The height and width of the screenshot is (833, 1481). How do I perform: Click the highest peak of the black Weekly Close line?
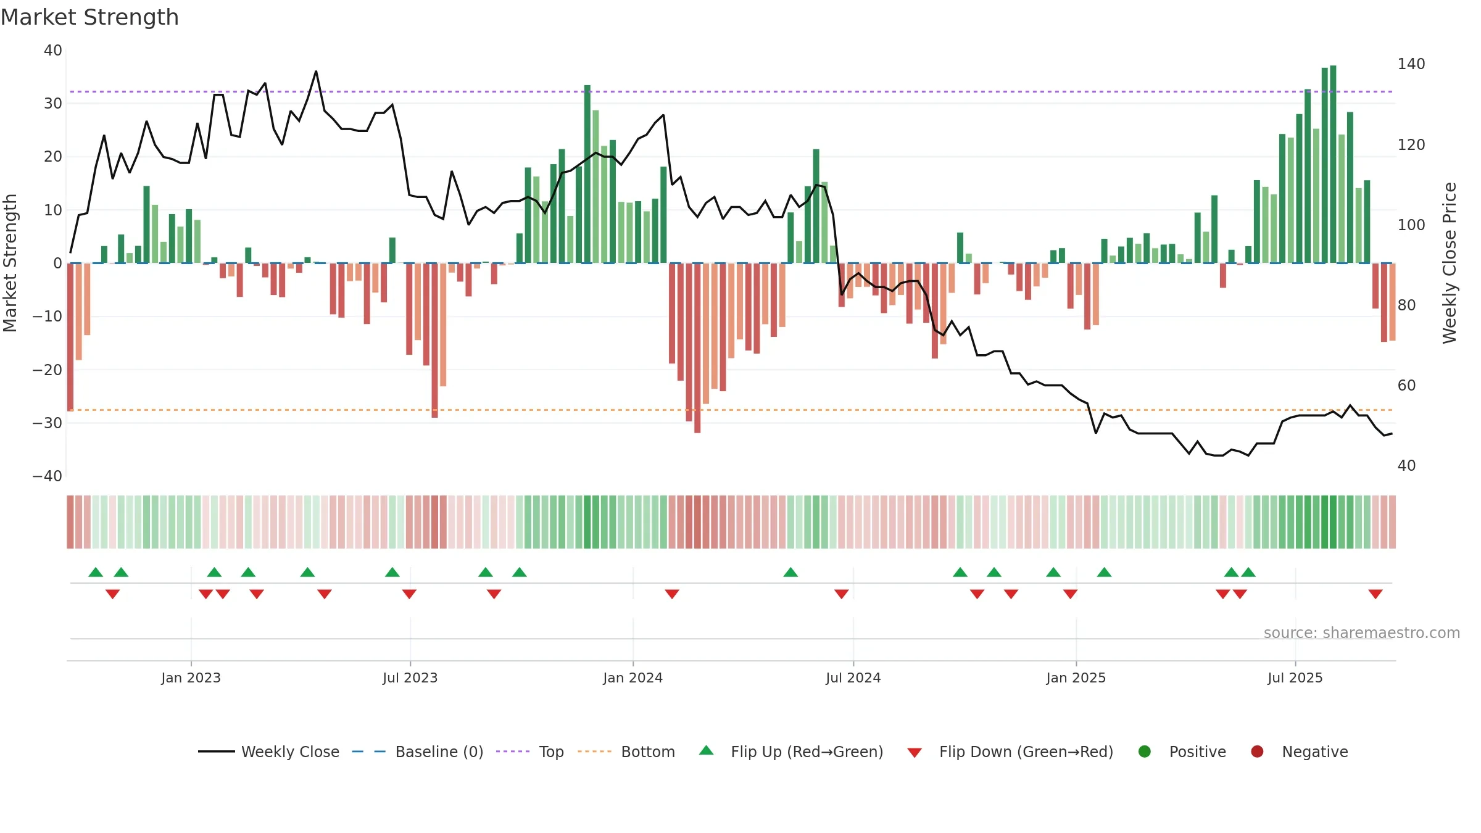pyautogui.click(x=316, y=72)
